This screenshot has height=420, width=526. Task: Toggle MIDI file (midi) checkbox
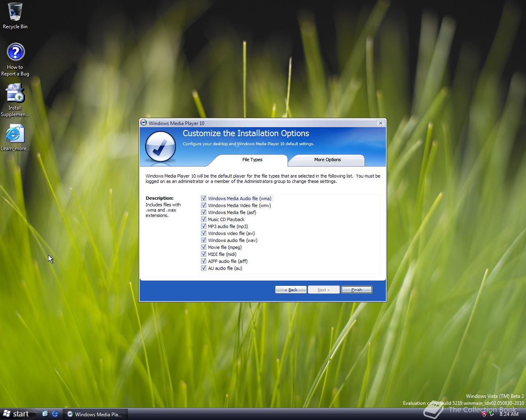[203, 254]
